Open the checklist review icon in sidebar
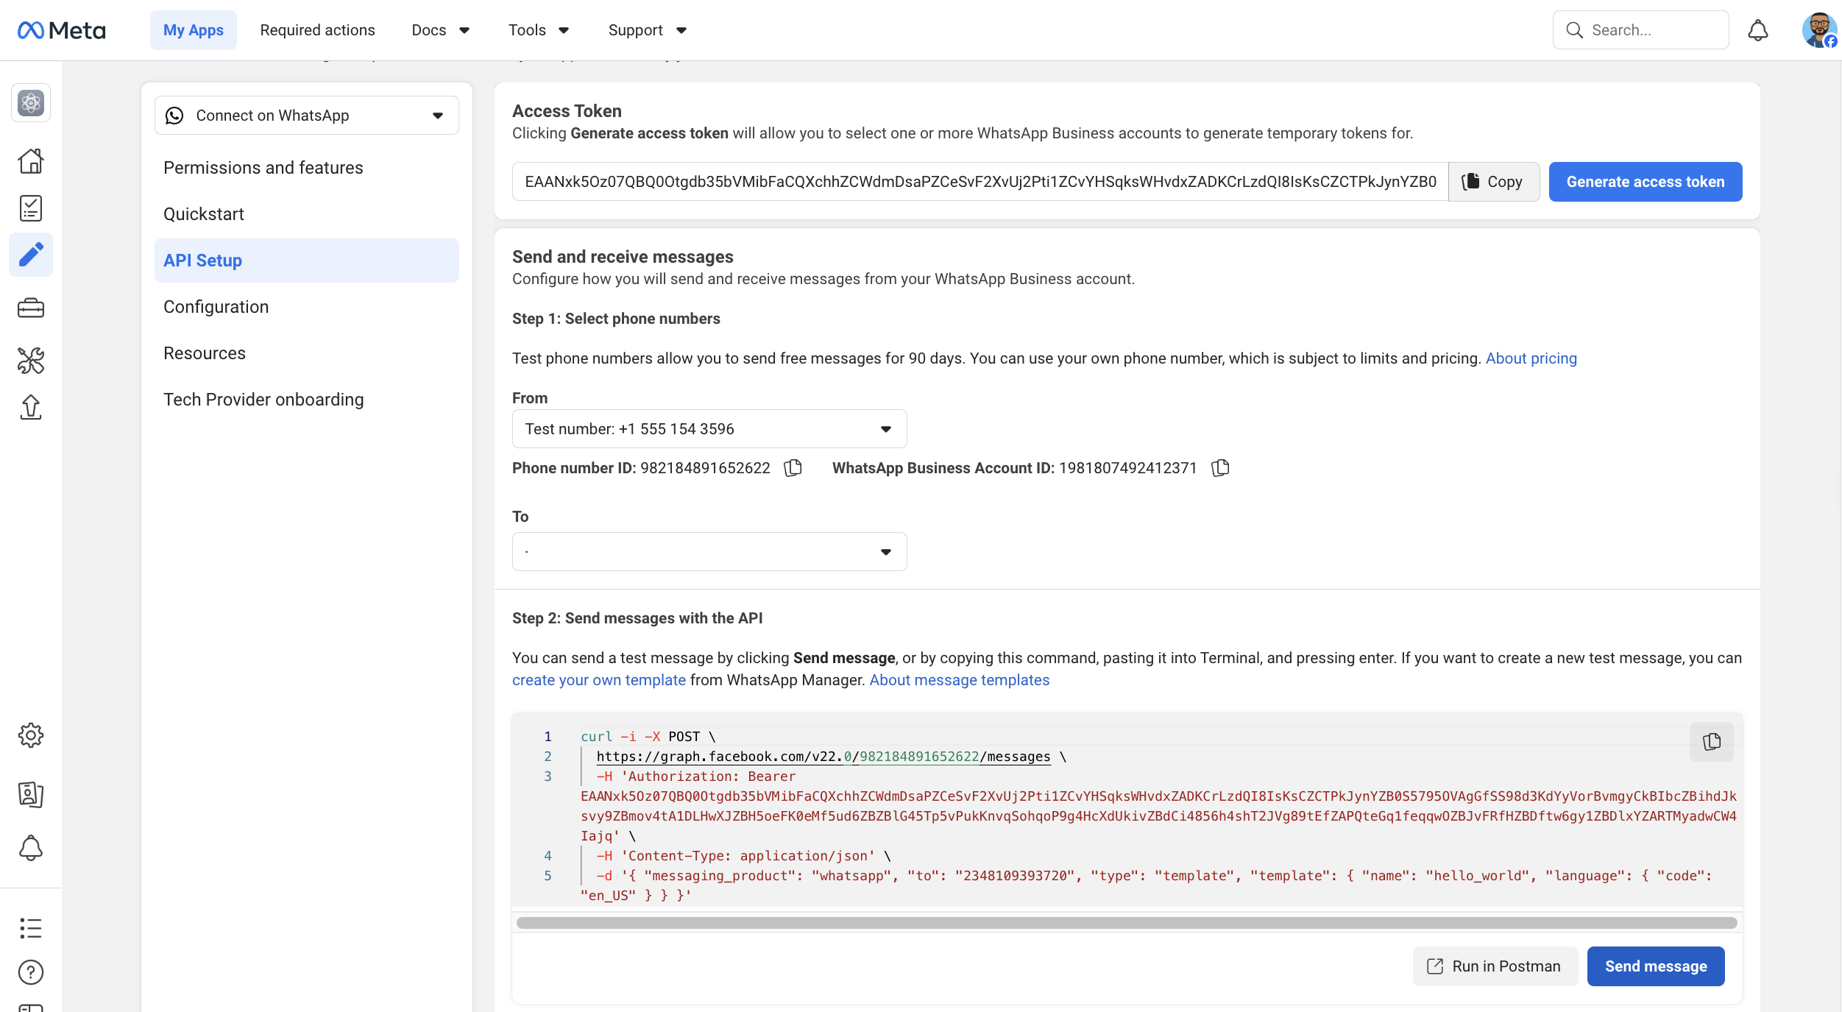This screenshot has height=1012, width=1842. click(x=31, y=208)
